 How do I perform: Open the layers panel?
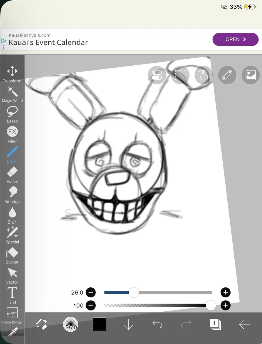tap(215, 324)
